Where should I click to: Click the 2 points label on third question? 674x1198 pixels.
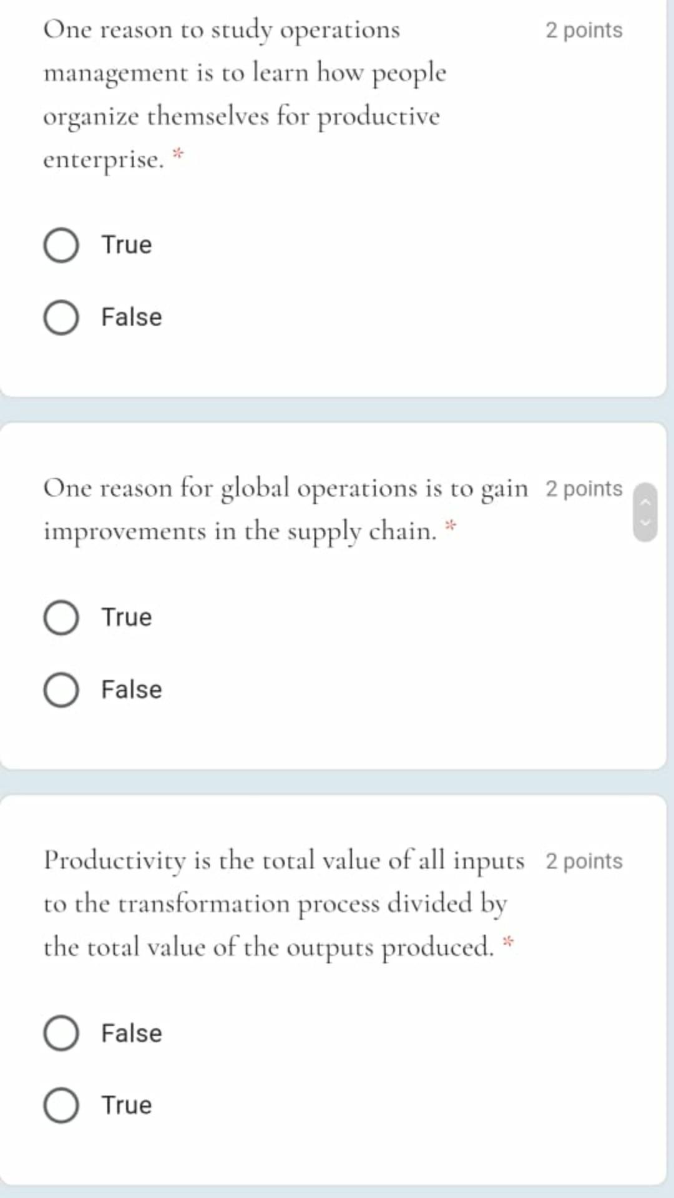click(584, 861)
